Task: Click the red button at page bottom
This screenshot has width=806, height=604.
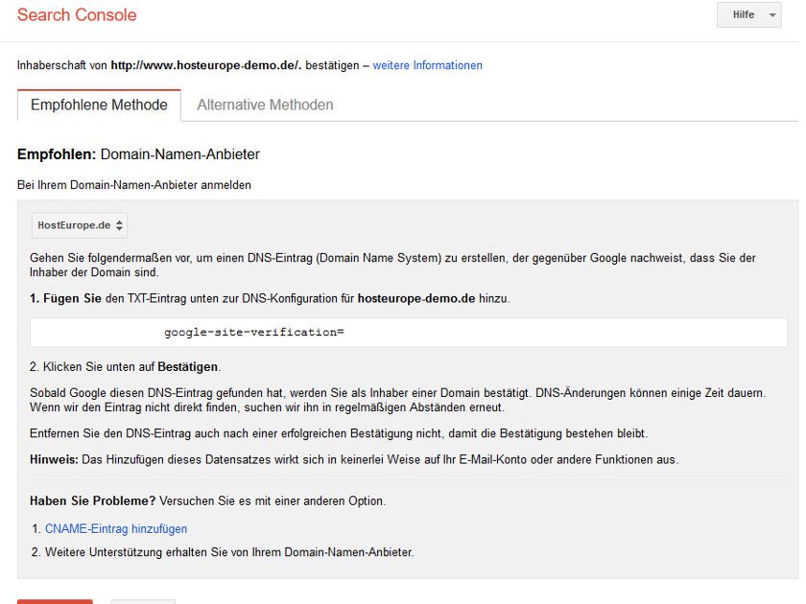Action: 55,601
